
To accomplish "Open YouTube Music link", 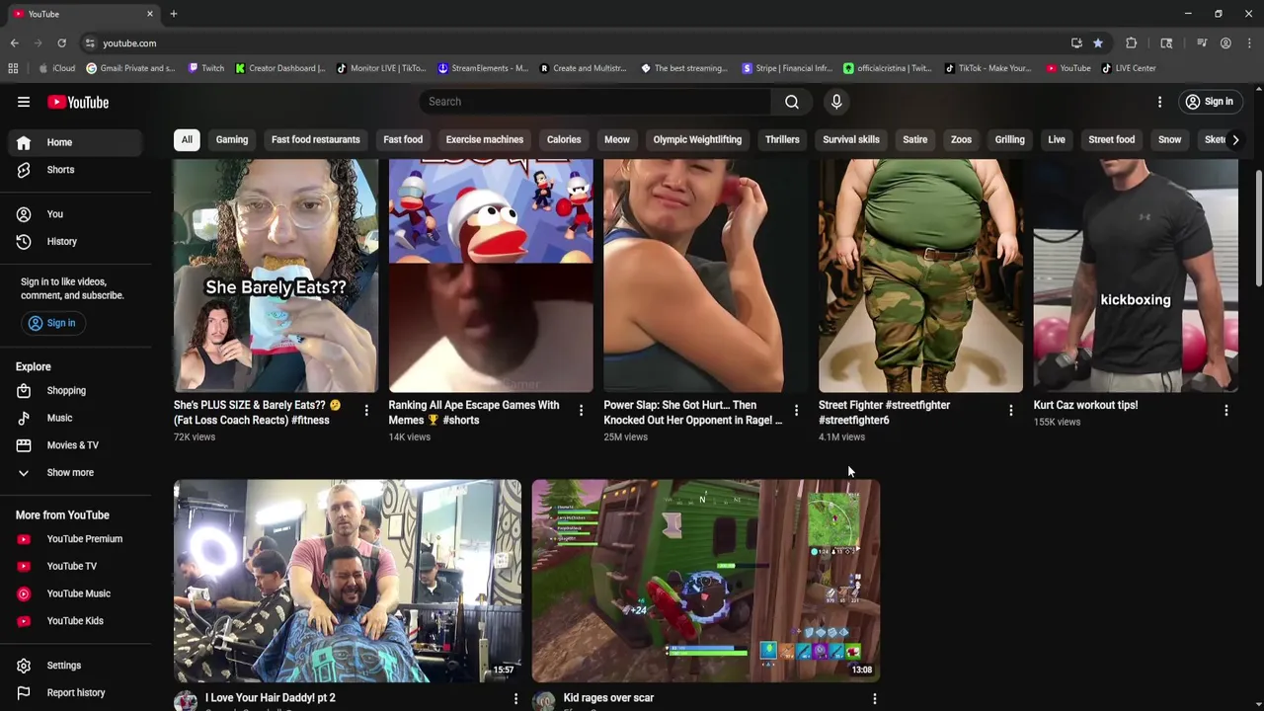I will click(x=76, y=593).
